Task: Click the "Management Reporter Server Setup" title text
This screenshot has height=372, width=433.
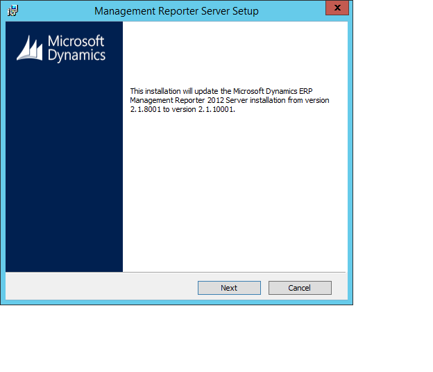Action: click(176, 11)
